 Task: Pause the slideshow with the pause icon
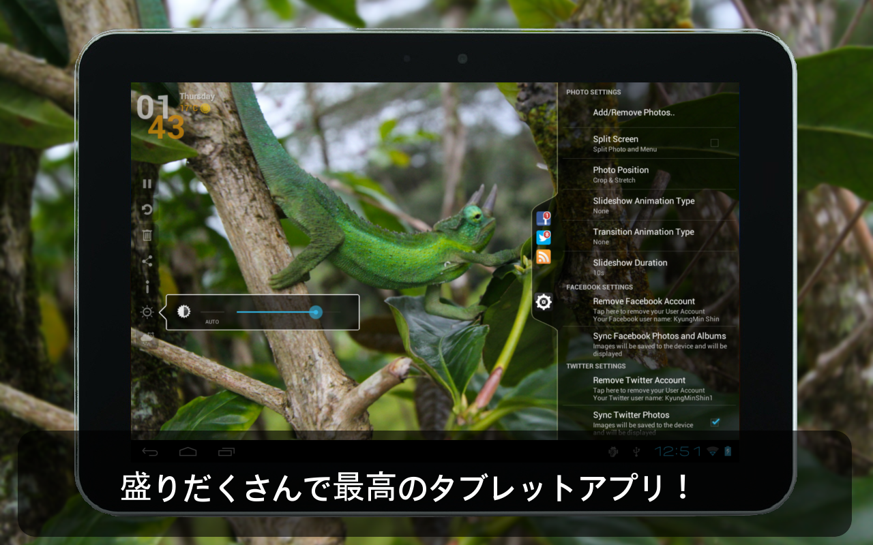[147, 183]
